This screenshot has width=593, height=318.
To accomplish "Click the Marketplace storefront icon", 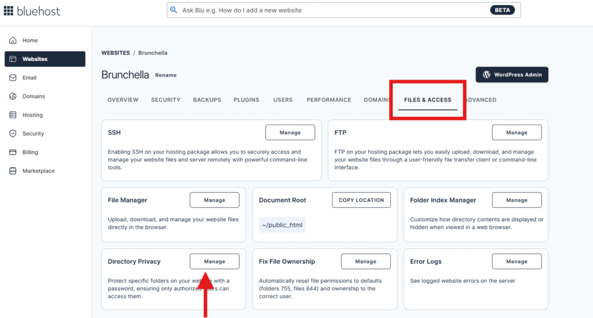I will coord(13,170).
